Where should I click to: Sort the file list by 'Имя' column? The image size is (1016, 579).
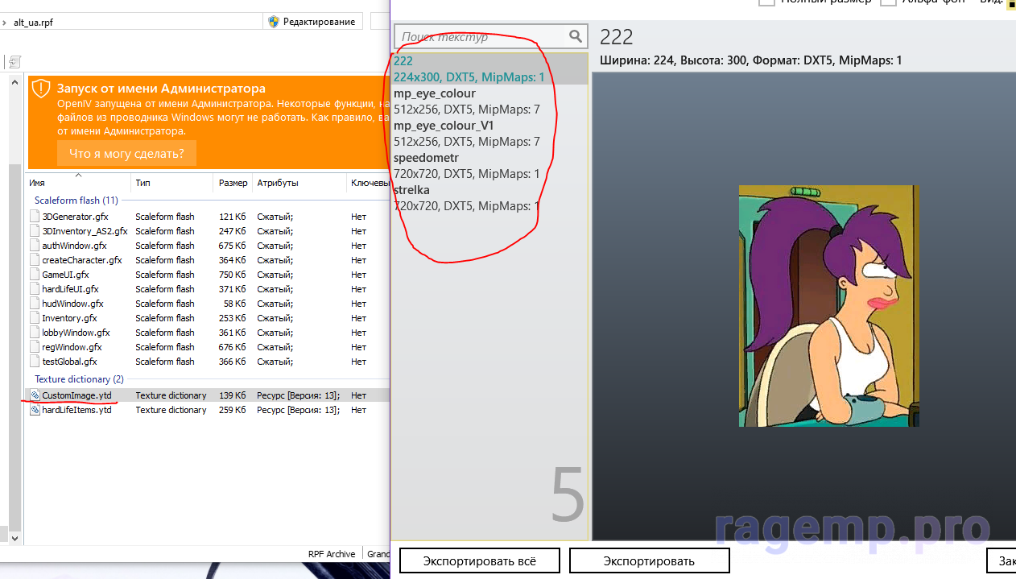point(37,183)
